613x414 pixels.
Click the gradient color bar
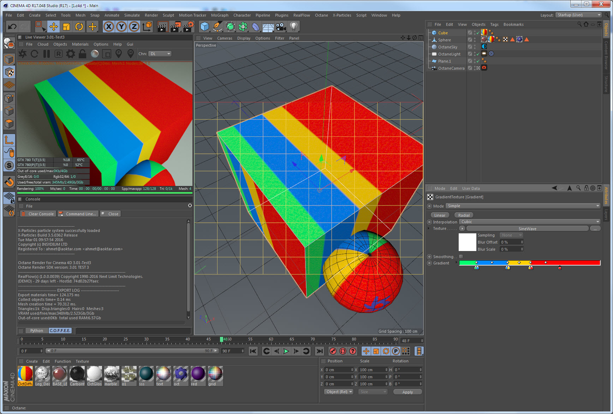pos(530,263)
